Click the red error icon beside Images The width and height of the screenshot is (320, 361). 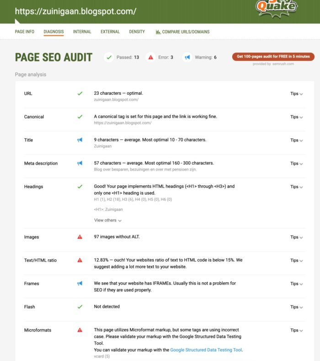click(80, 237)
